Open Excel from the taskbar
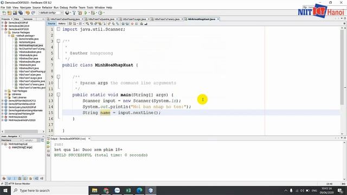This screenshot has width=347, height=195. 128,190
